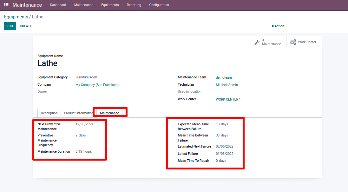348x192 pixels.
Task: Switch to the Product Information tab
Action: pos(79,113)
